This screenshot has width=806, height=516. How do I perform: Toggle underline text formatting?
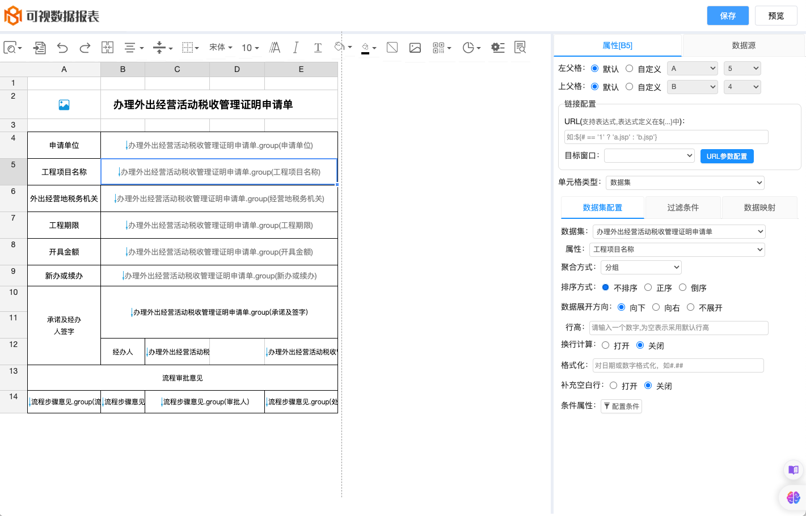[x=318, y=48]
